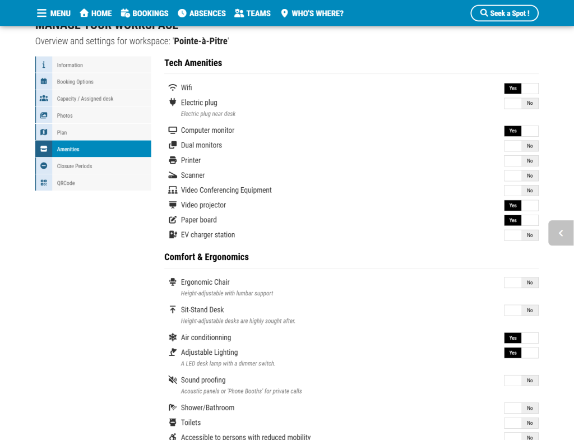Click the Scanner icon
574x440 pixels.
tap(173, 175)
